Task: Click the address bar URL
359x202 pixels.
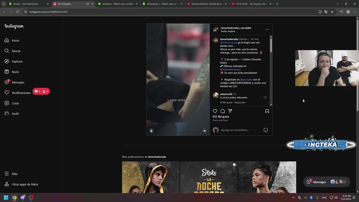Action: pyautogui.click(x=49, y=12)
